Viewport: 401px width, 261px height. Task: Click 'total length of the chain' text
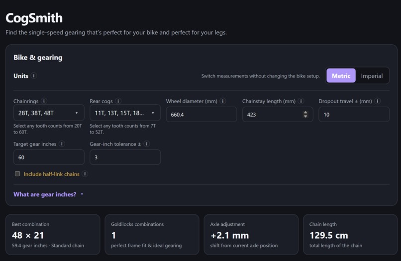(x=335, y=246)
